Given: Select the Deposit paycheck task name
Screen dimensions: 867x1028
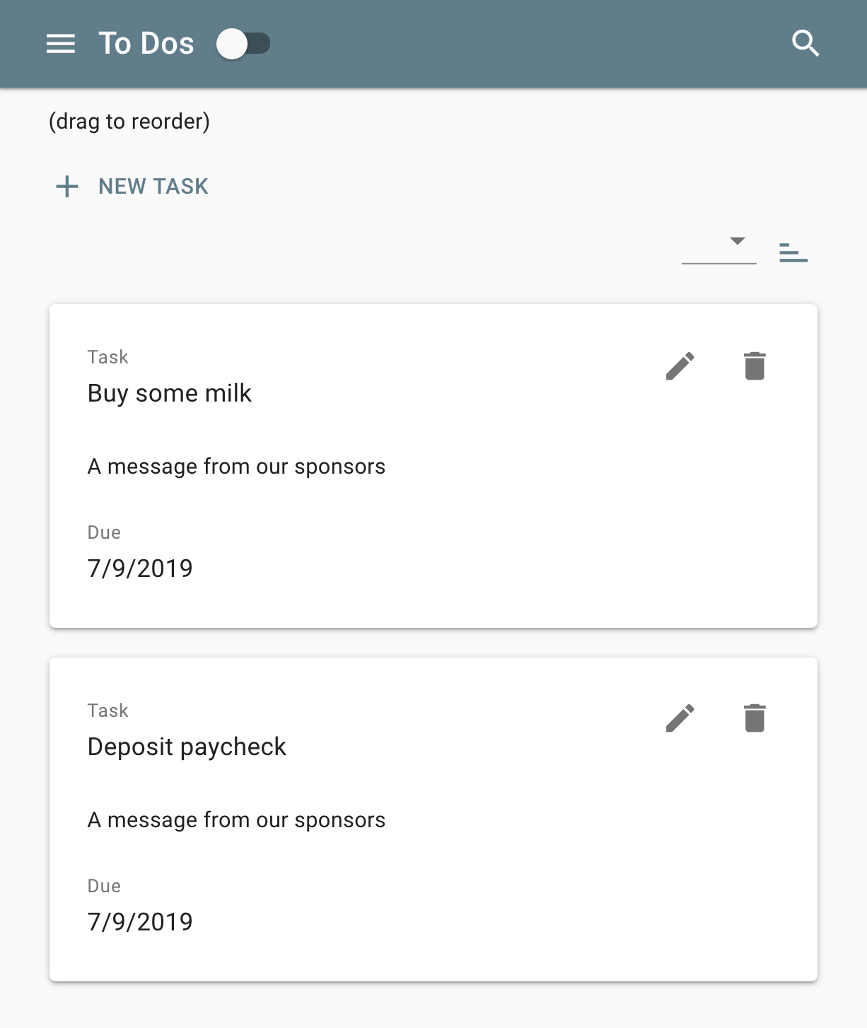Looking at the screenshot, I should point(187,747).
